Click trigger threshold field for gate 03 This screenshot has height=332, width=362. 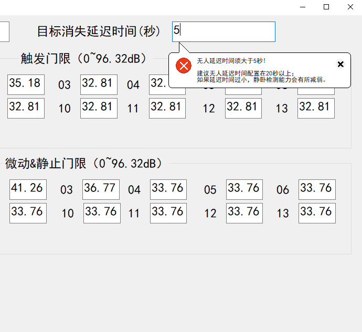pos(99,84)
